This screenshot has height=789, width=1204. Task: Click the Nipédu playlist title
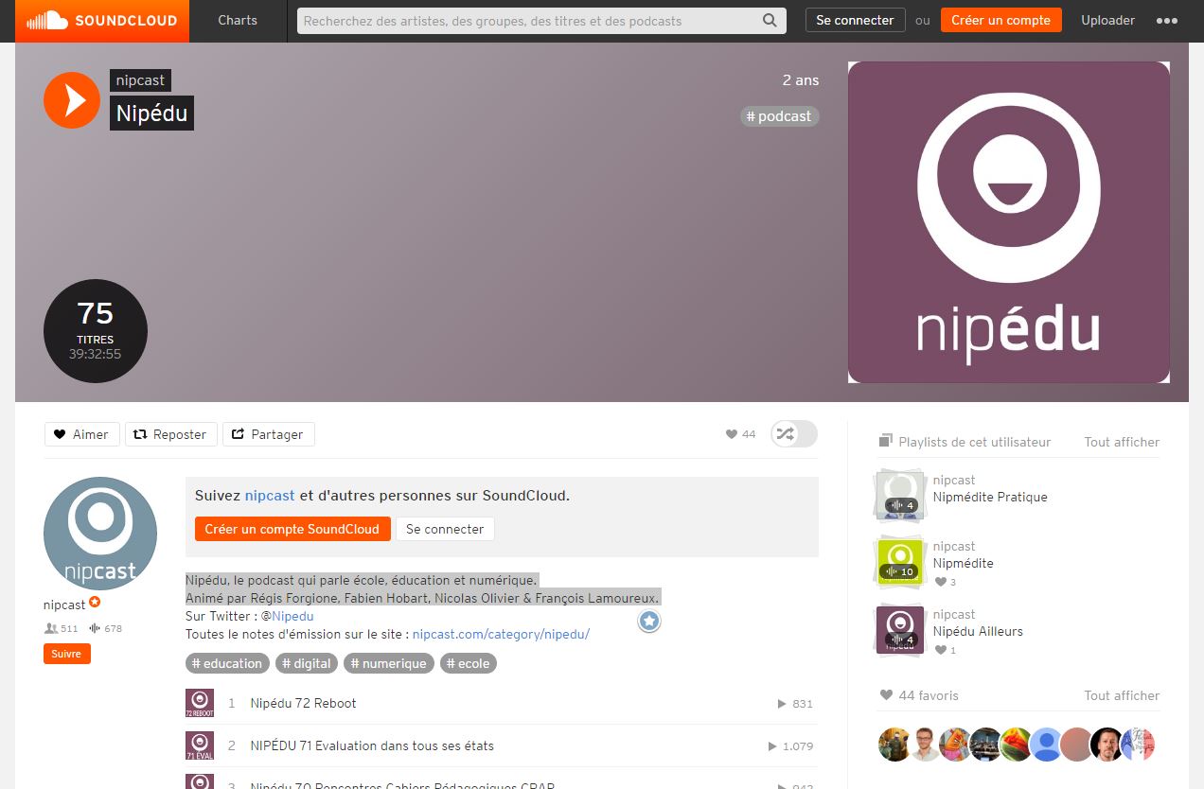point(151,114)
